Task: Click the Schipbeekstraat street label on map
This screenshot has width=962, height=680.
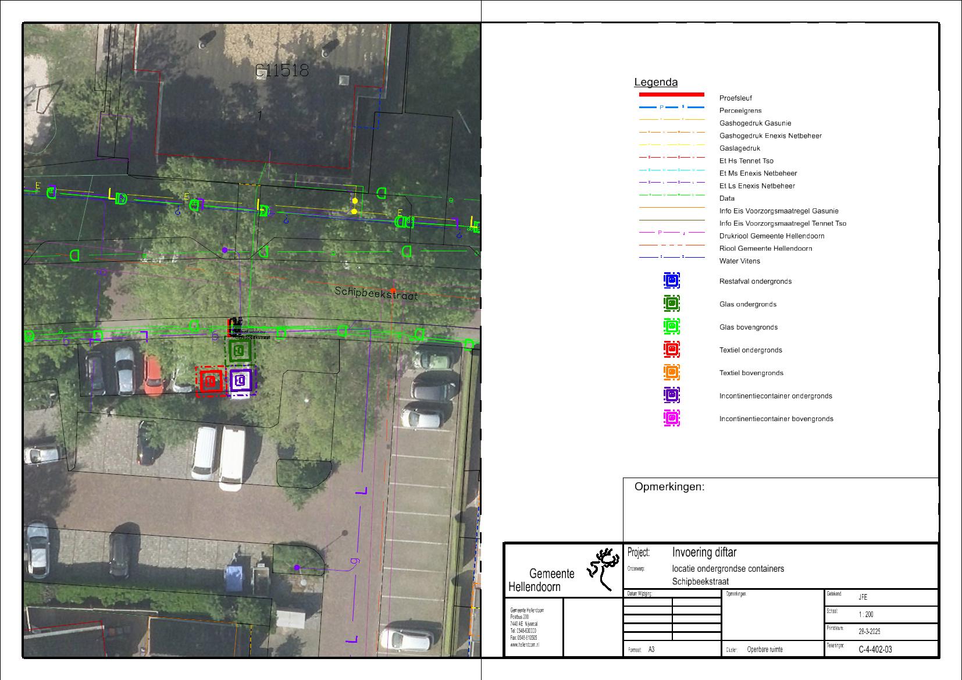Action: [376, 293]
